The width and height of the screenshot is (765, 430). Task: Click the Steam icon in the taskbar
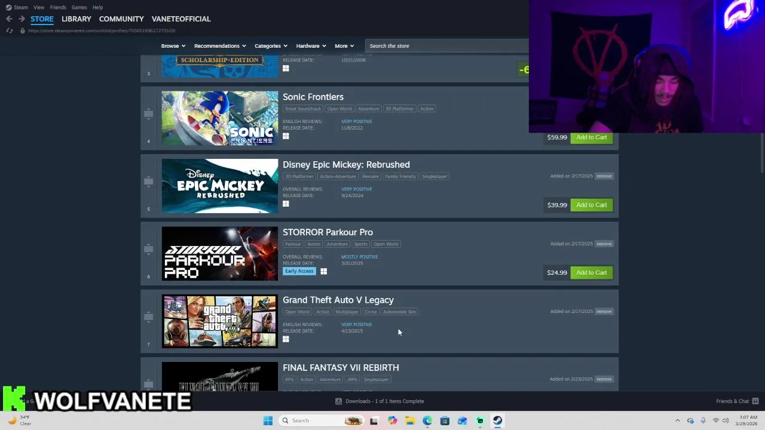pyautogui.click(x=497, y=420)
